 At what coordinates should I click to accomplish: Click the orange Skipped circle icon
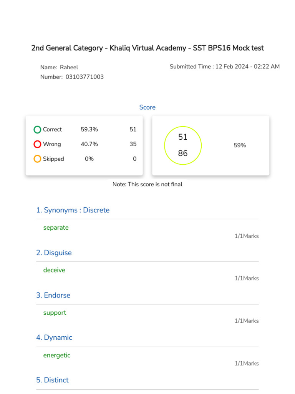37,159
